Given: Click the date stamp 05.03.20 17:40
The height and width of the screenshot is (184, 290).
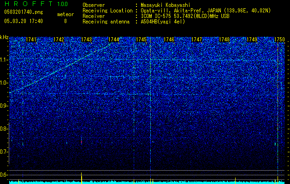Looking at the screenshot, I should click(x=24, y=21).
